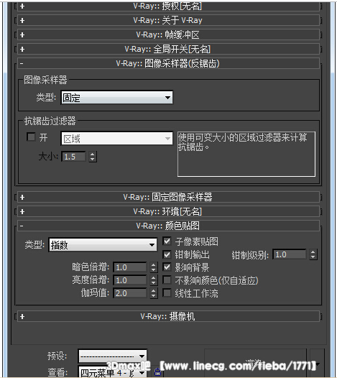The image size is (337, 378).
Task: Click the 暗色倍增 spinner arrows
Action: click(x=154, y=267)
